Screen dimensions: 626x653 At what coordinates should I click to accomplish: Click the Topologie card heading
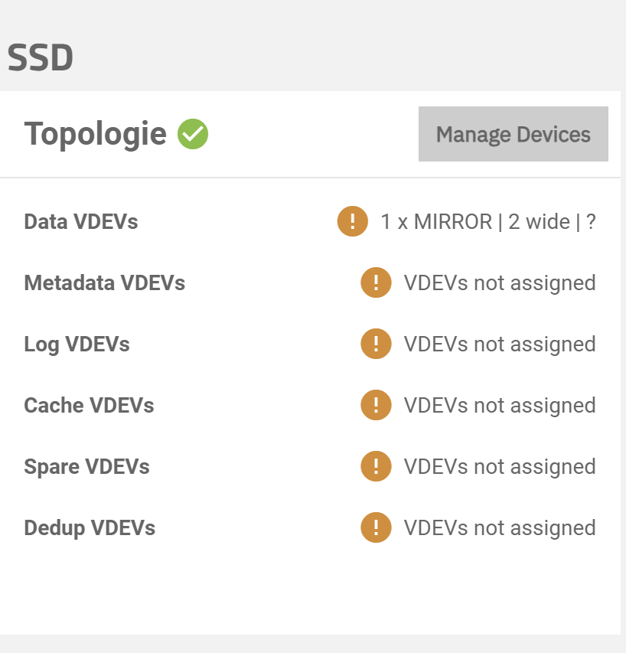(x=96, y=134)
